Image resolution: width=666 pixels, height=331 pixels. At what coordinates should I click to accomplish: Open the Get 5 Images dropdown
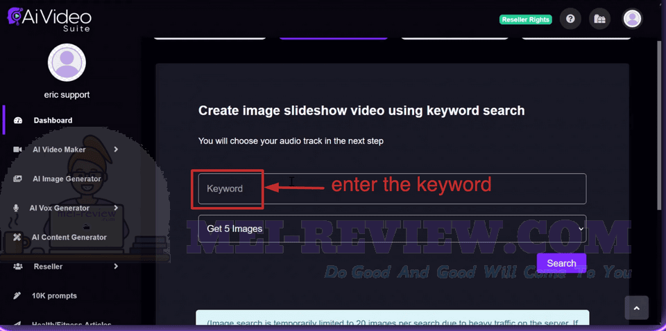(x=392, y=229)
